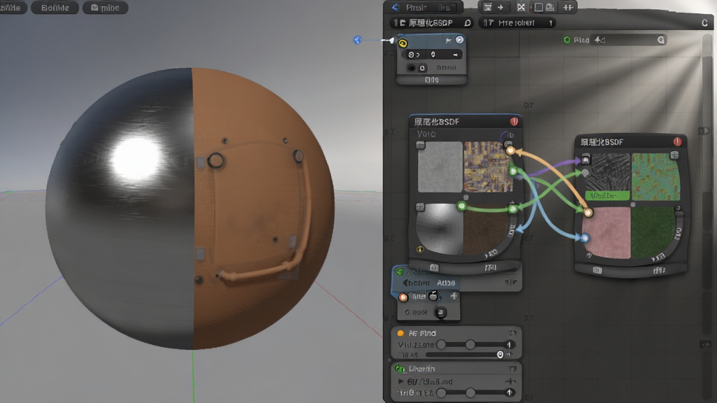Click the plus icon right of the apple icon

click(x=453, y=296)
